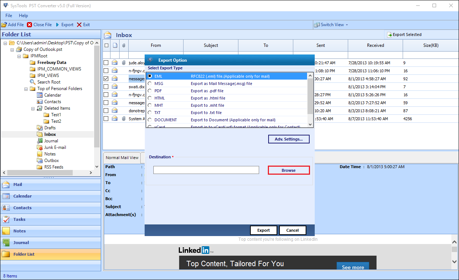Select the MSG export radio button
The height and width of the screenshot is (280, 459).
point(149,83)
